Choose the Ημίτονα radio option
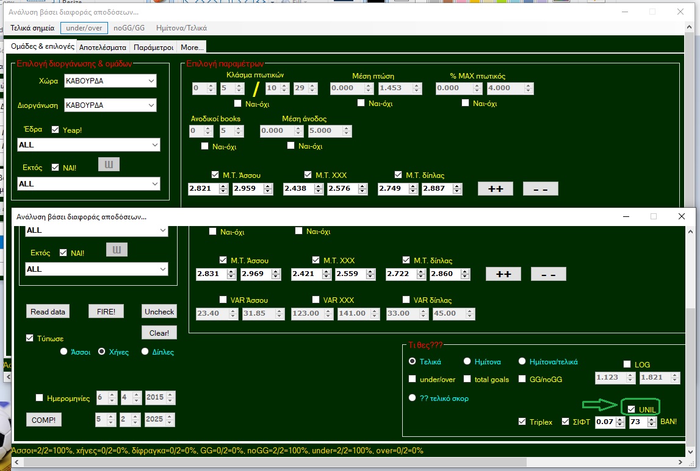 pos(467,361)
